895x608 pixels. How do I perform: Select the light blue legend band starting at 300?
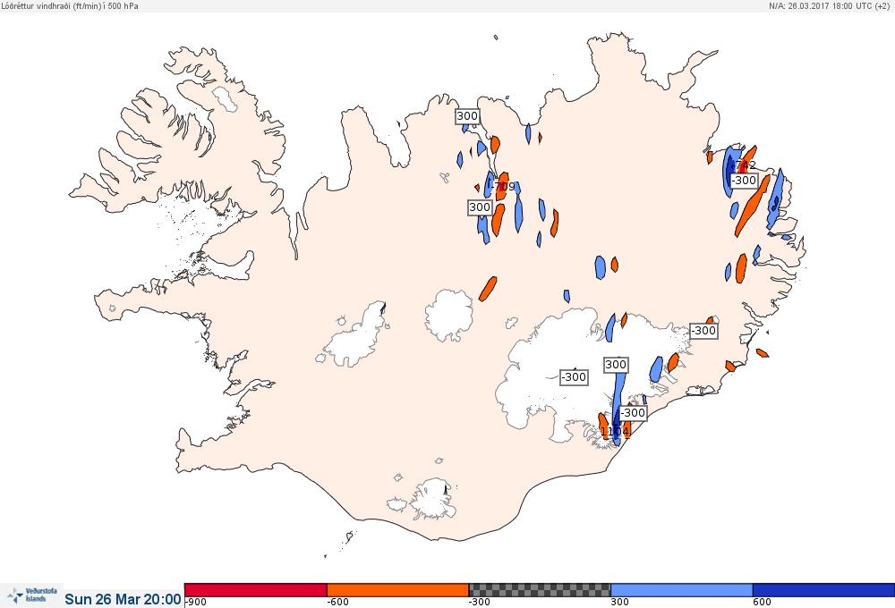[x=681, y=590]
